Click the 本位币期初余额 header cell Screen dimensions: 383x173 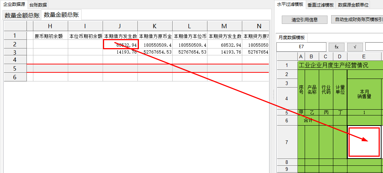click(x=85, y=36)
